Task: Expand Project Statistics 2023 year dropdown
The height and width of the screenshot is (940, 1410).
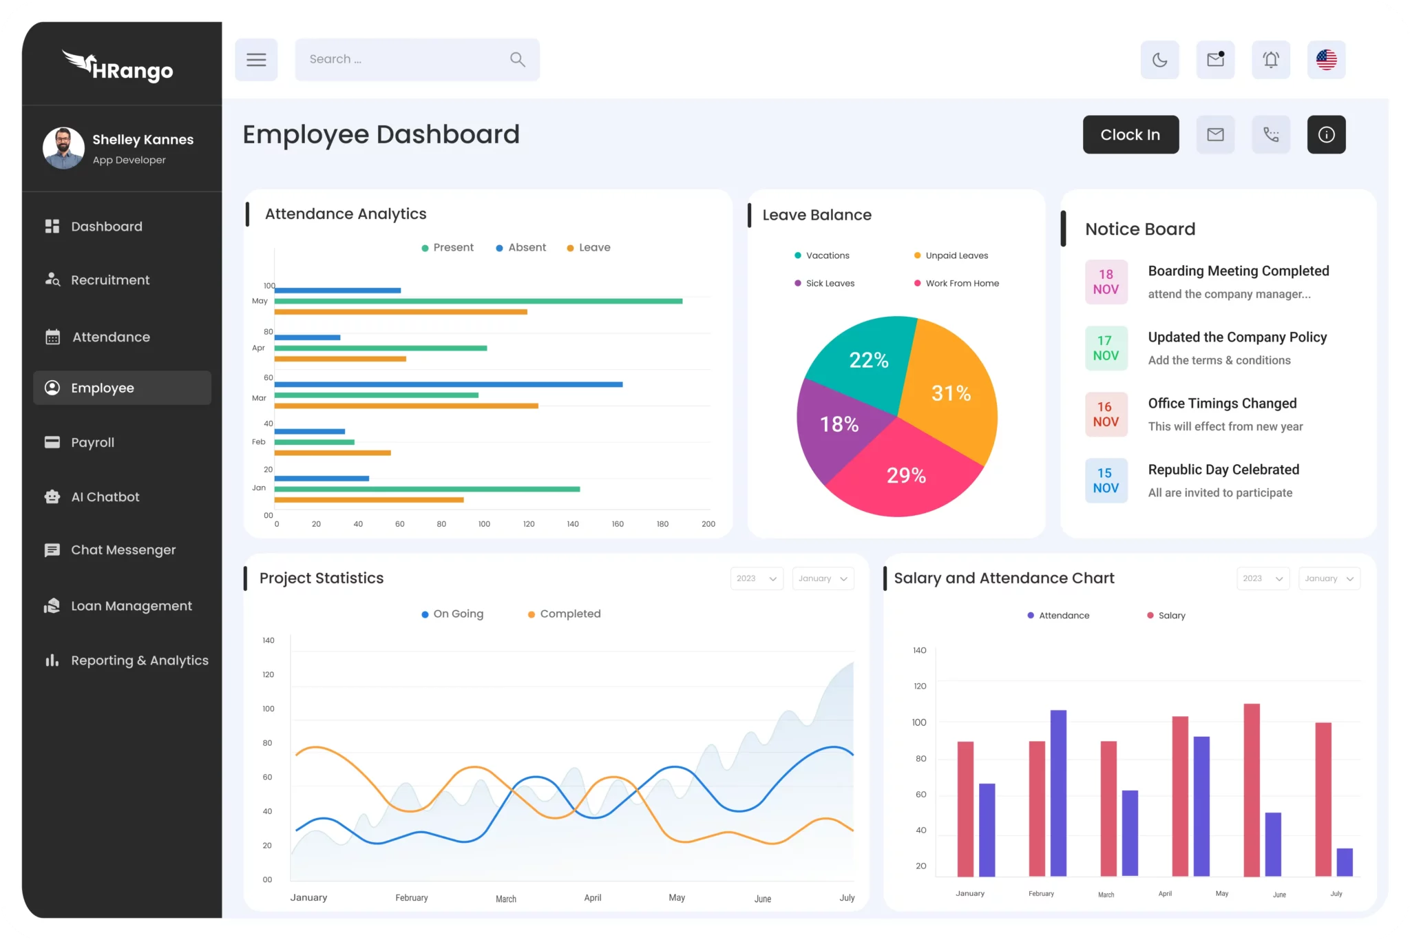Action: click(756, 578)
